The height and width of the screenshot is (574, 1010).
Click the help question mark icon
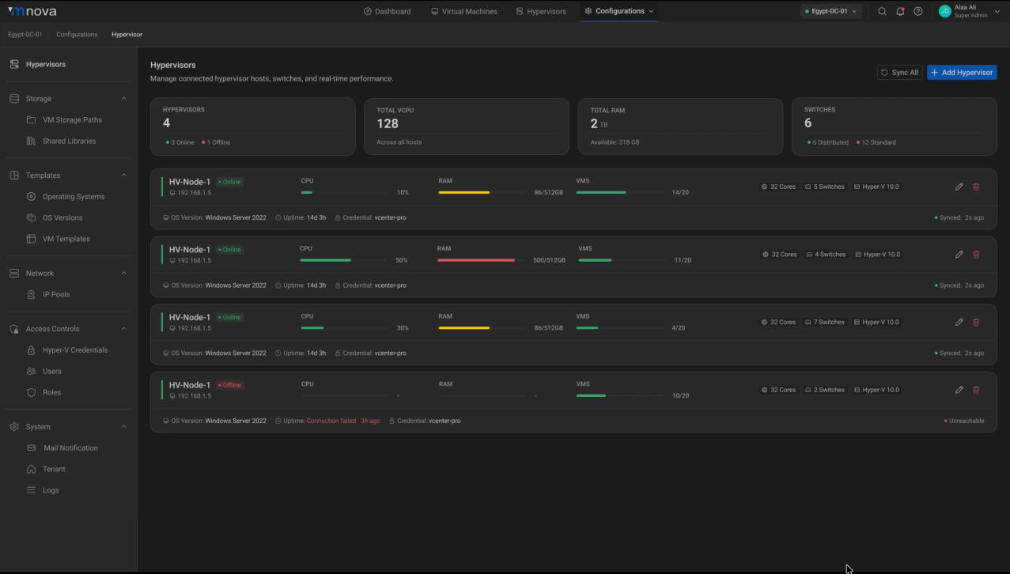coord(917,11)
